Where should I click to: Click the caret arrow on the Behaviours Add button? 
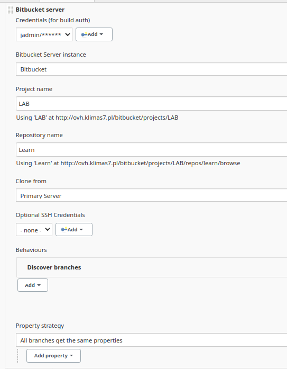tap(39, 285)
